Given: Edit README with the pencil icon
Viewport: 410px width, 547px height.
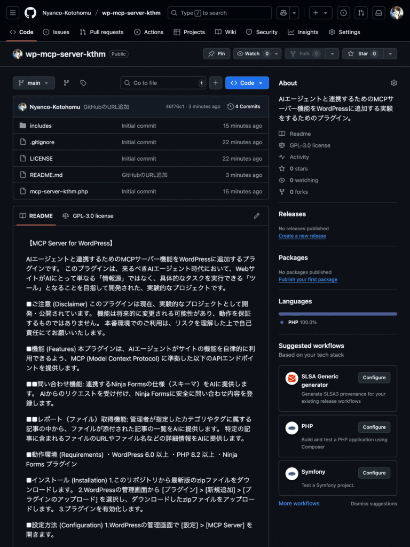Looking at the screenshot, I should (x=257, y=216).
